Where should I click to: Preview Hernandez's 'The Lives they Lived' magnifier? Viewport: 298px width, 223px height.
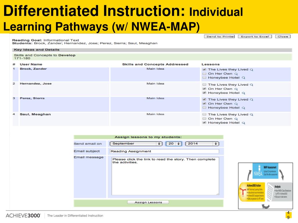point(251,85)
